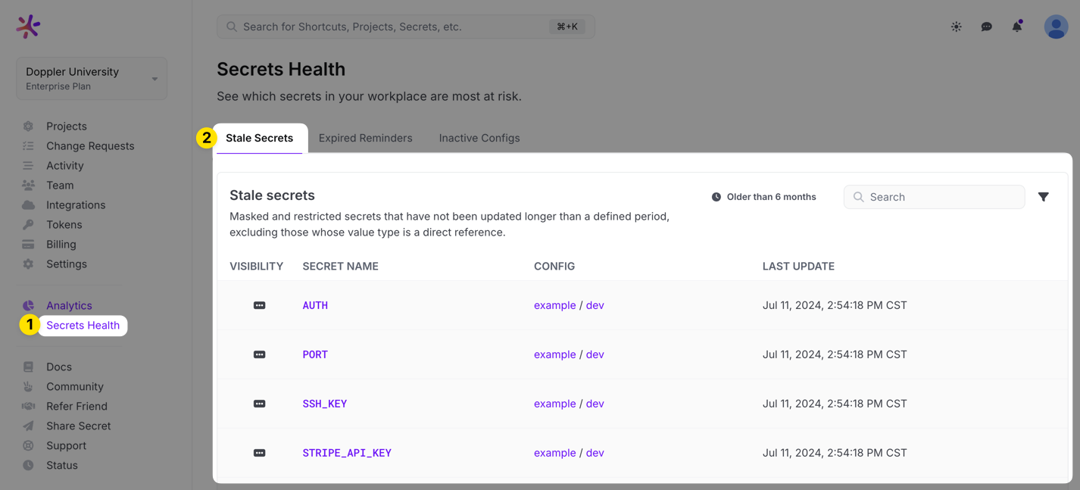Open the dev config in SSH_KEY row

click(595, 404)
